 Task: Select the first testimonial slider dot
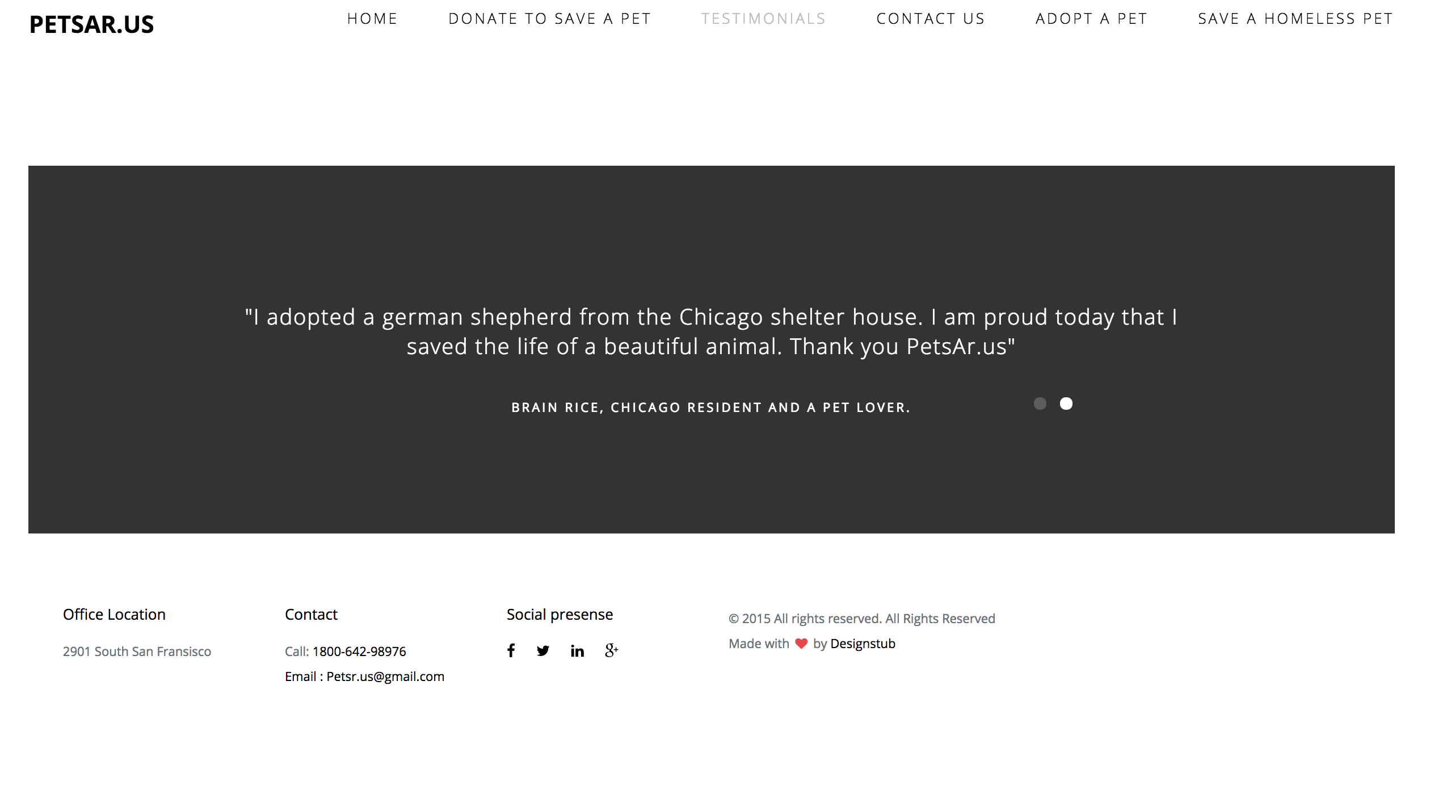pyautogui.click(x=1040, y=404)
